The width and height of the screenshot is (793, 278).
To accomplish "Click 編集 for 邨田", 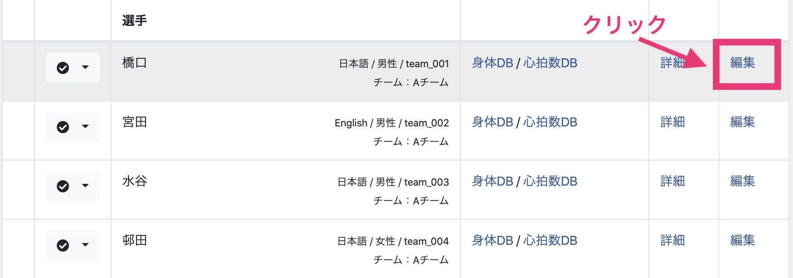I will pyautogui.click(x=743, y=240).
